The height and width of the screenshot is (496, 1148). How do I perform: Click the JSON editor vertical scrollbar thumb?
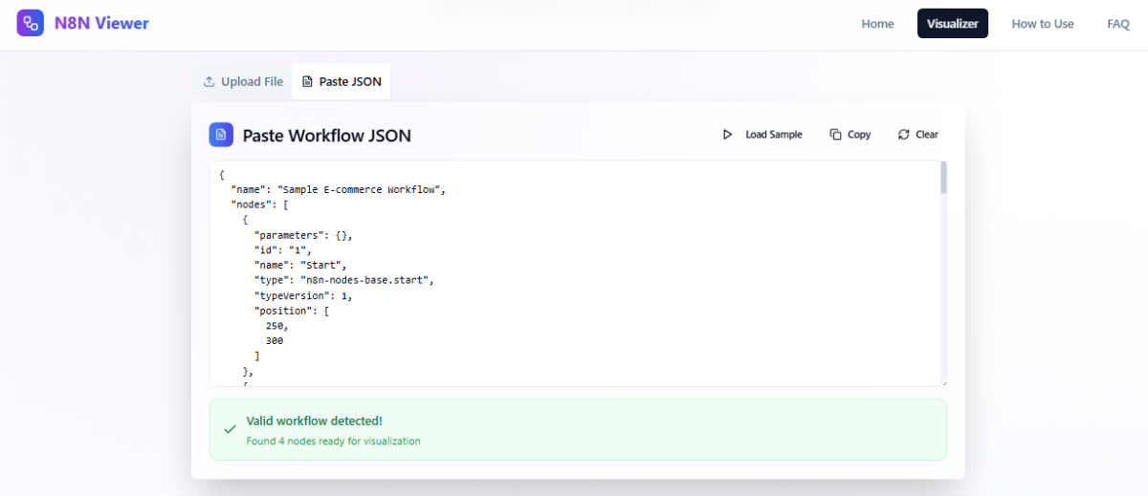coord(943,178)
